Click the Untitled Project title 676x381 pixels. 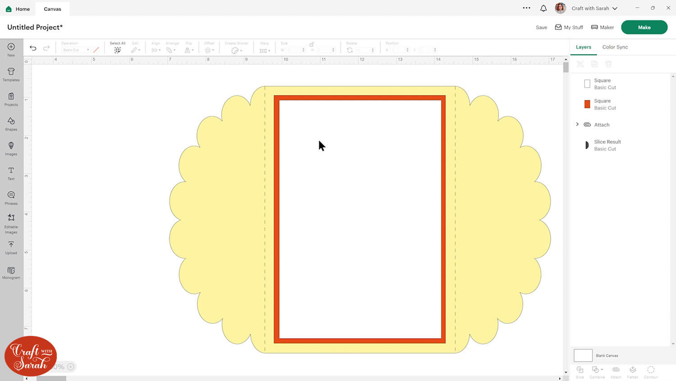[x=35, y=27]
